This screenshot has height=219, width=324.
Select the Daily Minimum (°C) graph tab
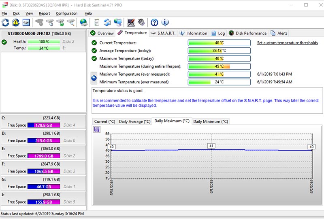(x=211, y=121)
